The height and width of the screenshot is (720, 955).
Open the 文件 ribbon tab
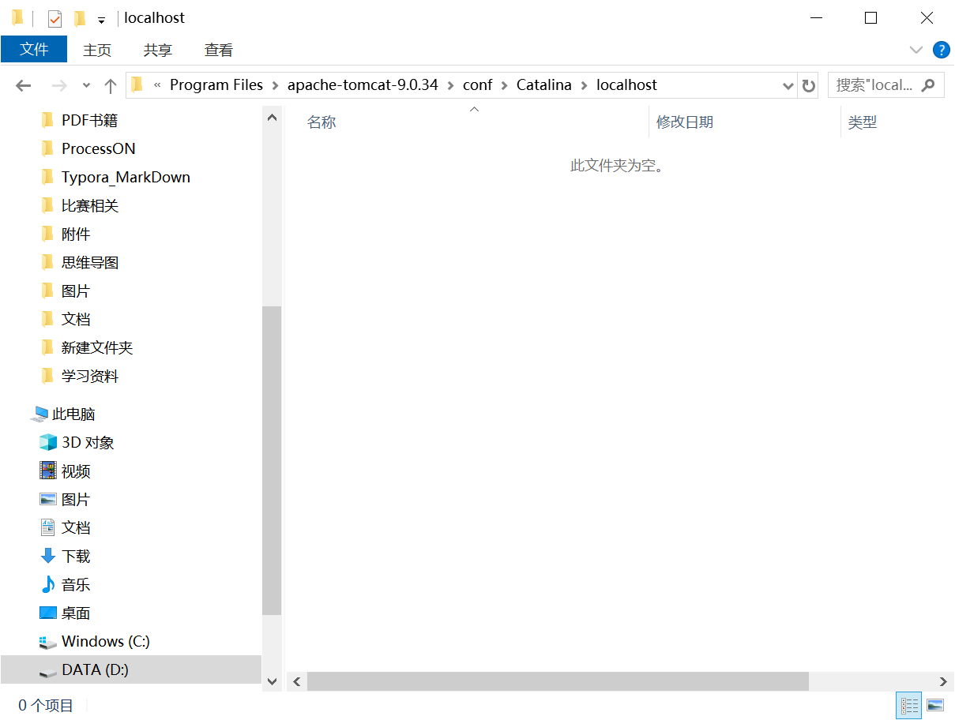pos(34,49)
